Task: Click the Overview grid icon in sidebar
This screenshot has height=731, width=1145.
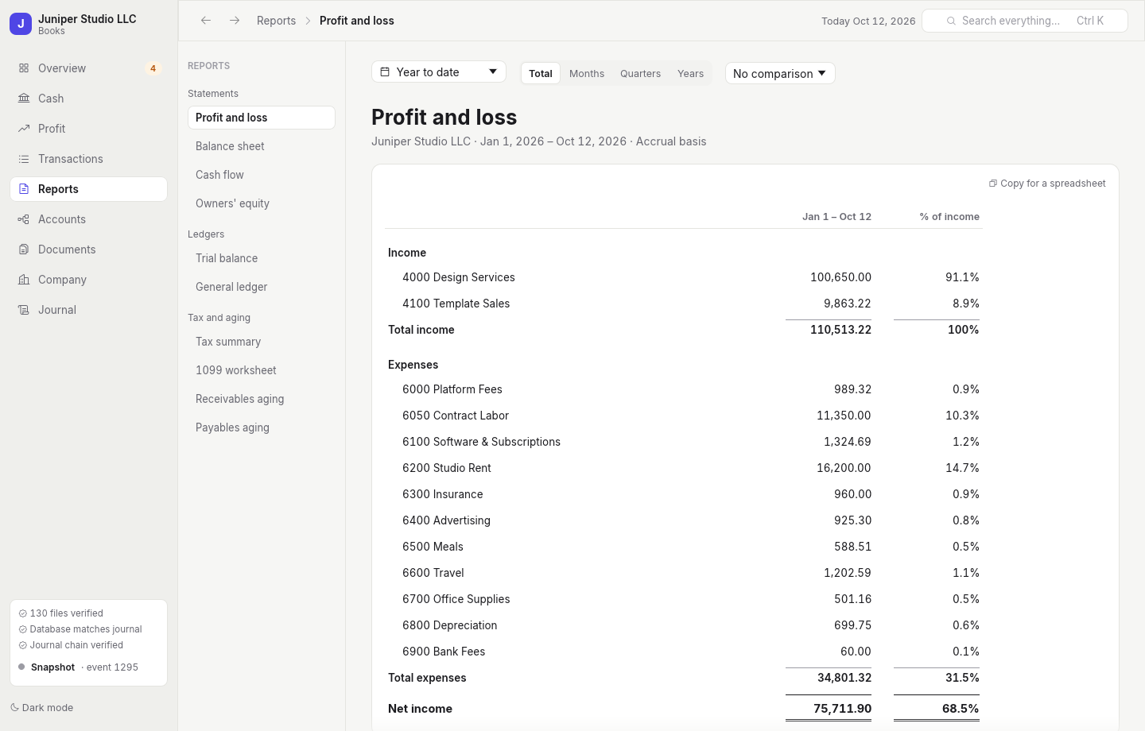Action: coord(24,68)
